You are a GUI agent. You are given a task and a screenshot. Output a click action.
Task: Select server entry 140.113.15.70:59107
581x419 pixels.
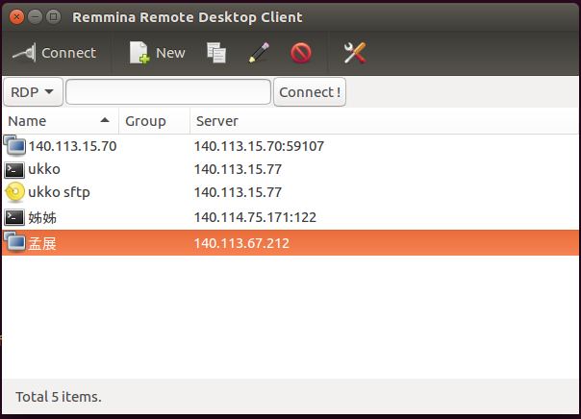point(259,146)
